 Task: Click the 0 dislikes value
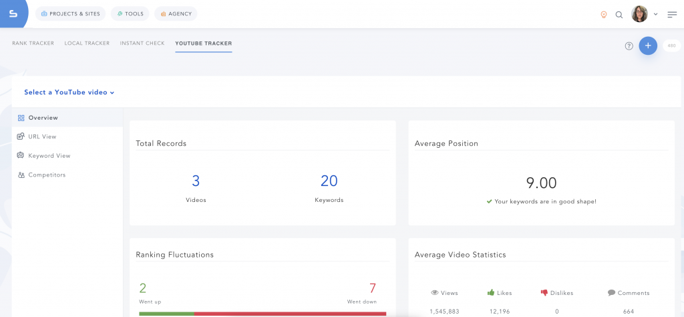pyautogui.click(x=556, y=312)
